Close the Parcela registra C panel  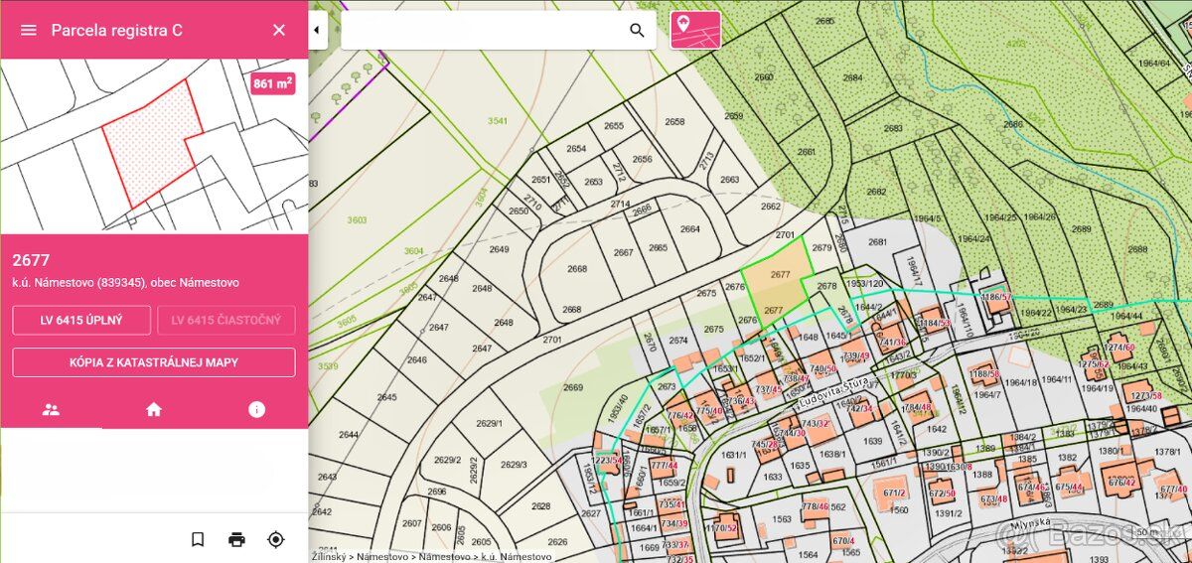tap(279, 30)
